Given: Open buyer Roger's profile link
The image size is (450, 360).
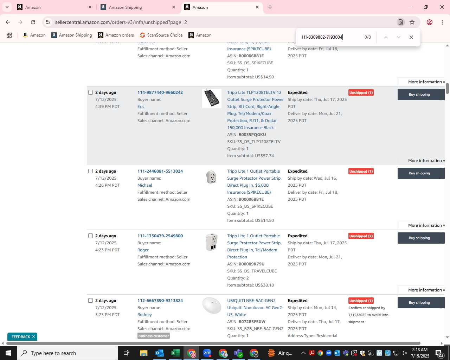Looking at the screenshot, I should pyautogui.click(x=143, y=250).
